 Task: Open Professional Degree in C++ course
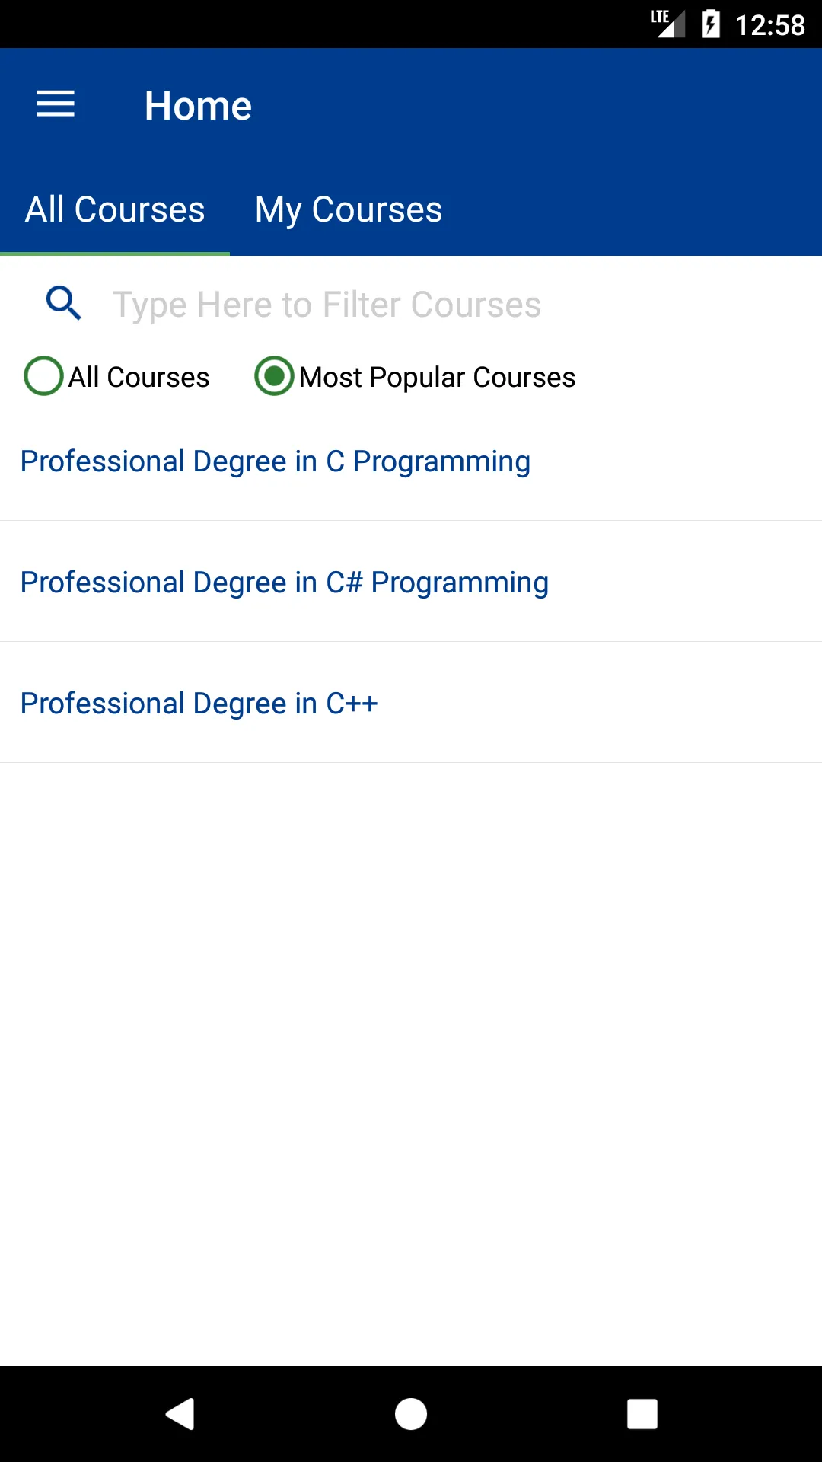(411, 703)
